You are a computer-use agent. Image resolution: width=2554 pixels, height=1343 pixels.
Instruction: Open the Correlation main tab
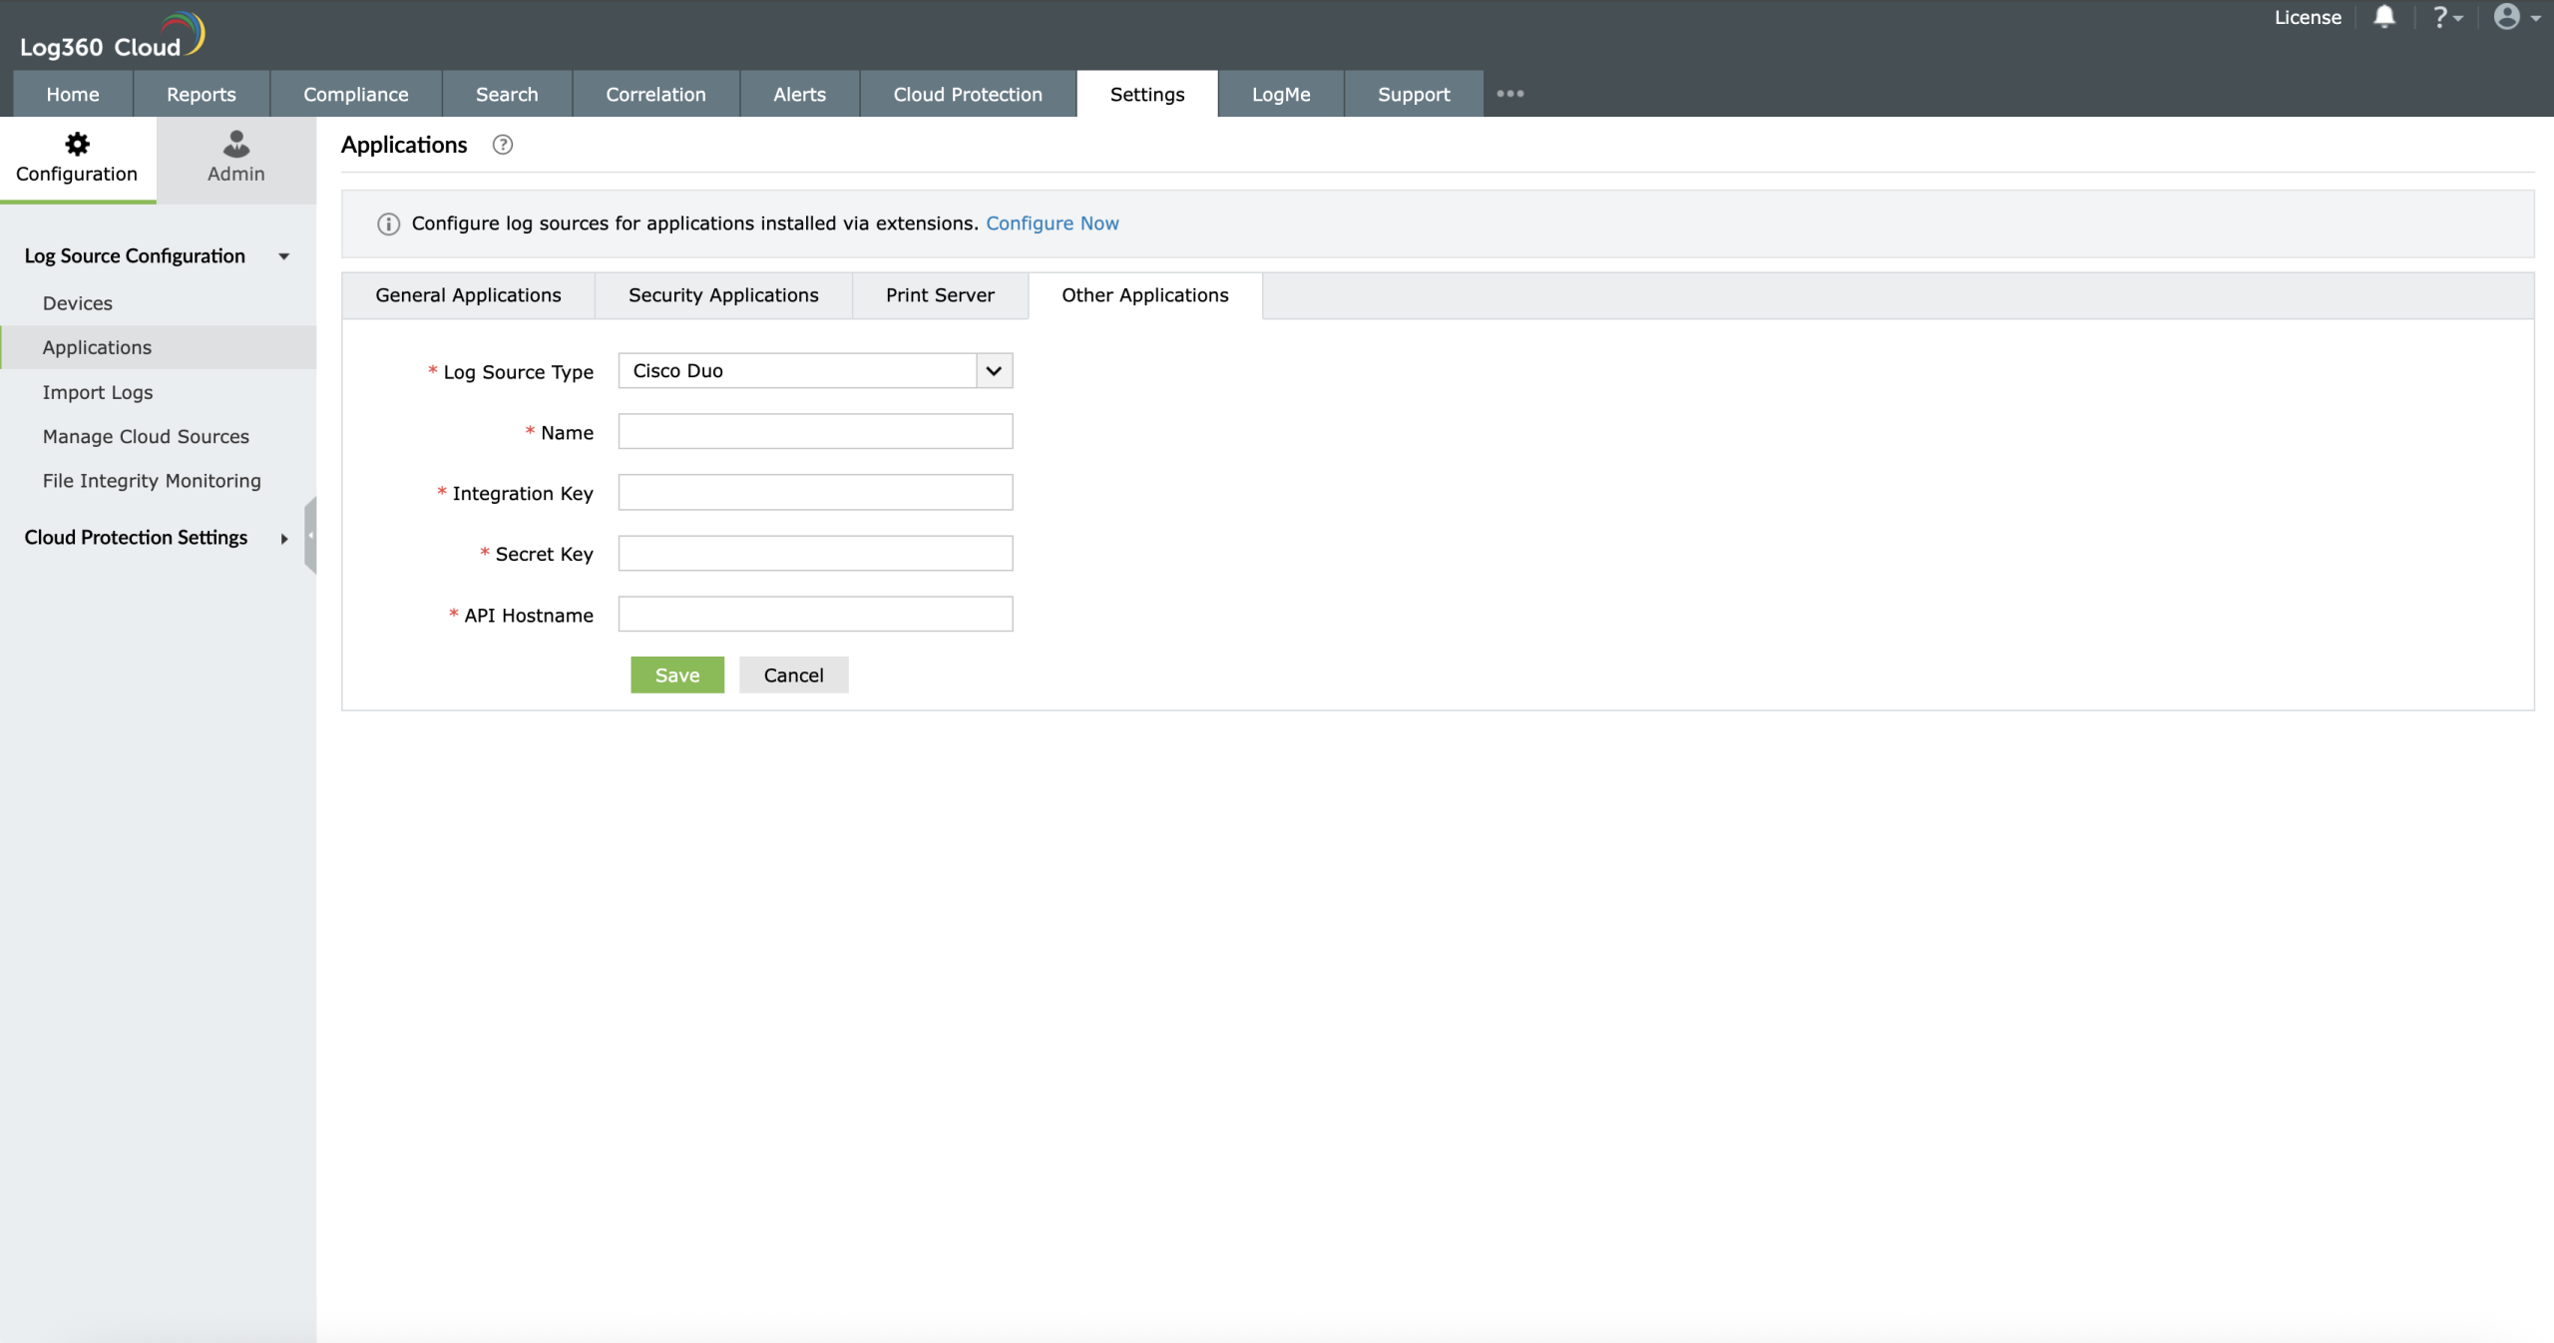[655, 95]
